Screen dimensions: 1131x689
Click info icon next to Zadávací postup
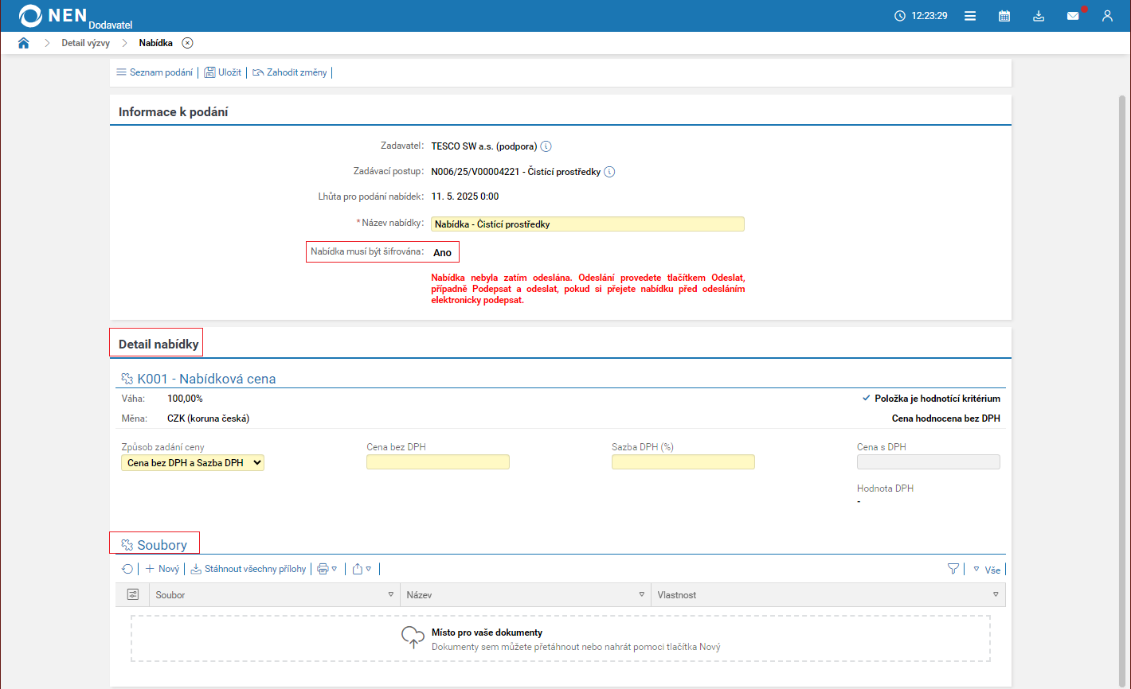point(609,172)
